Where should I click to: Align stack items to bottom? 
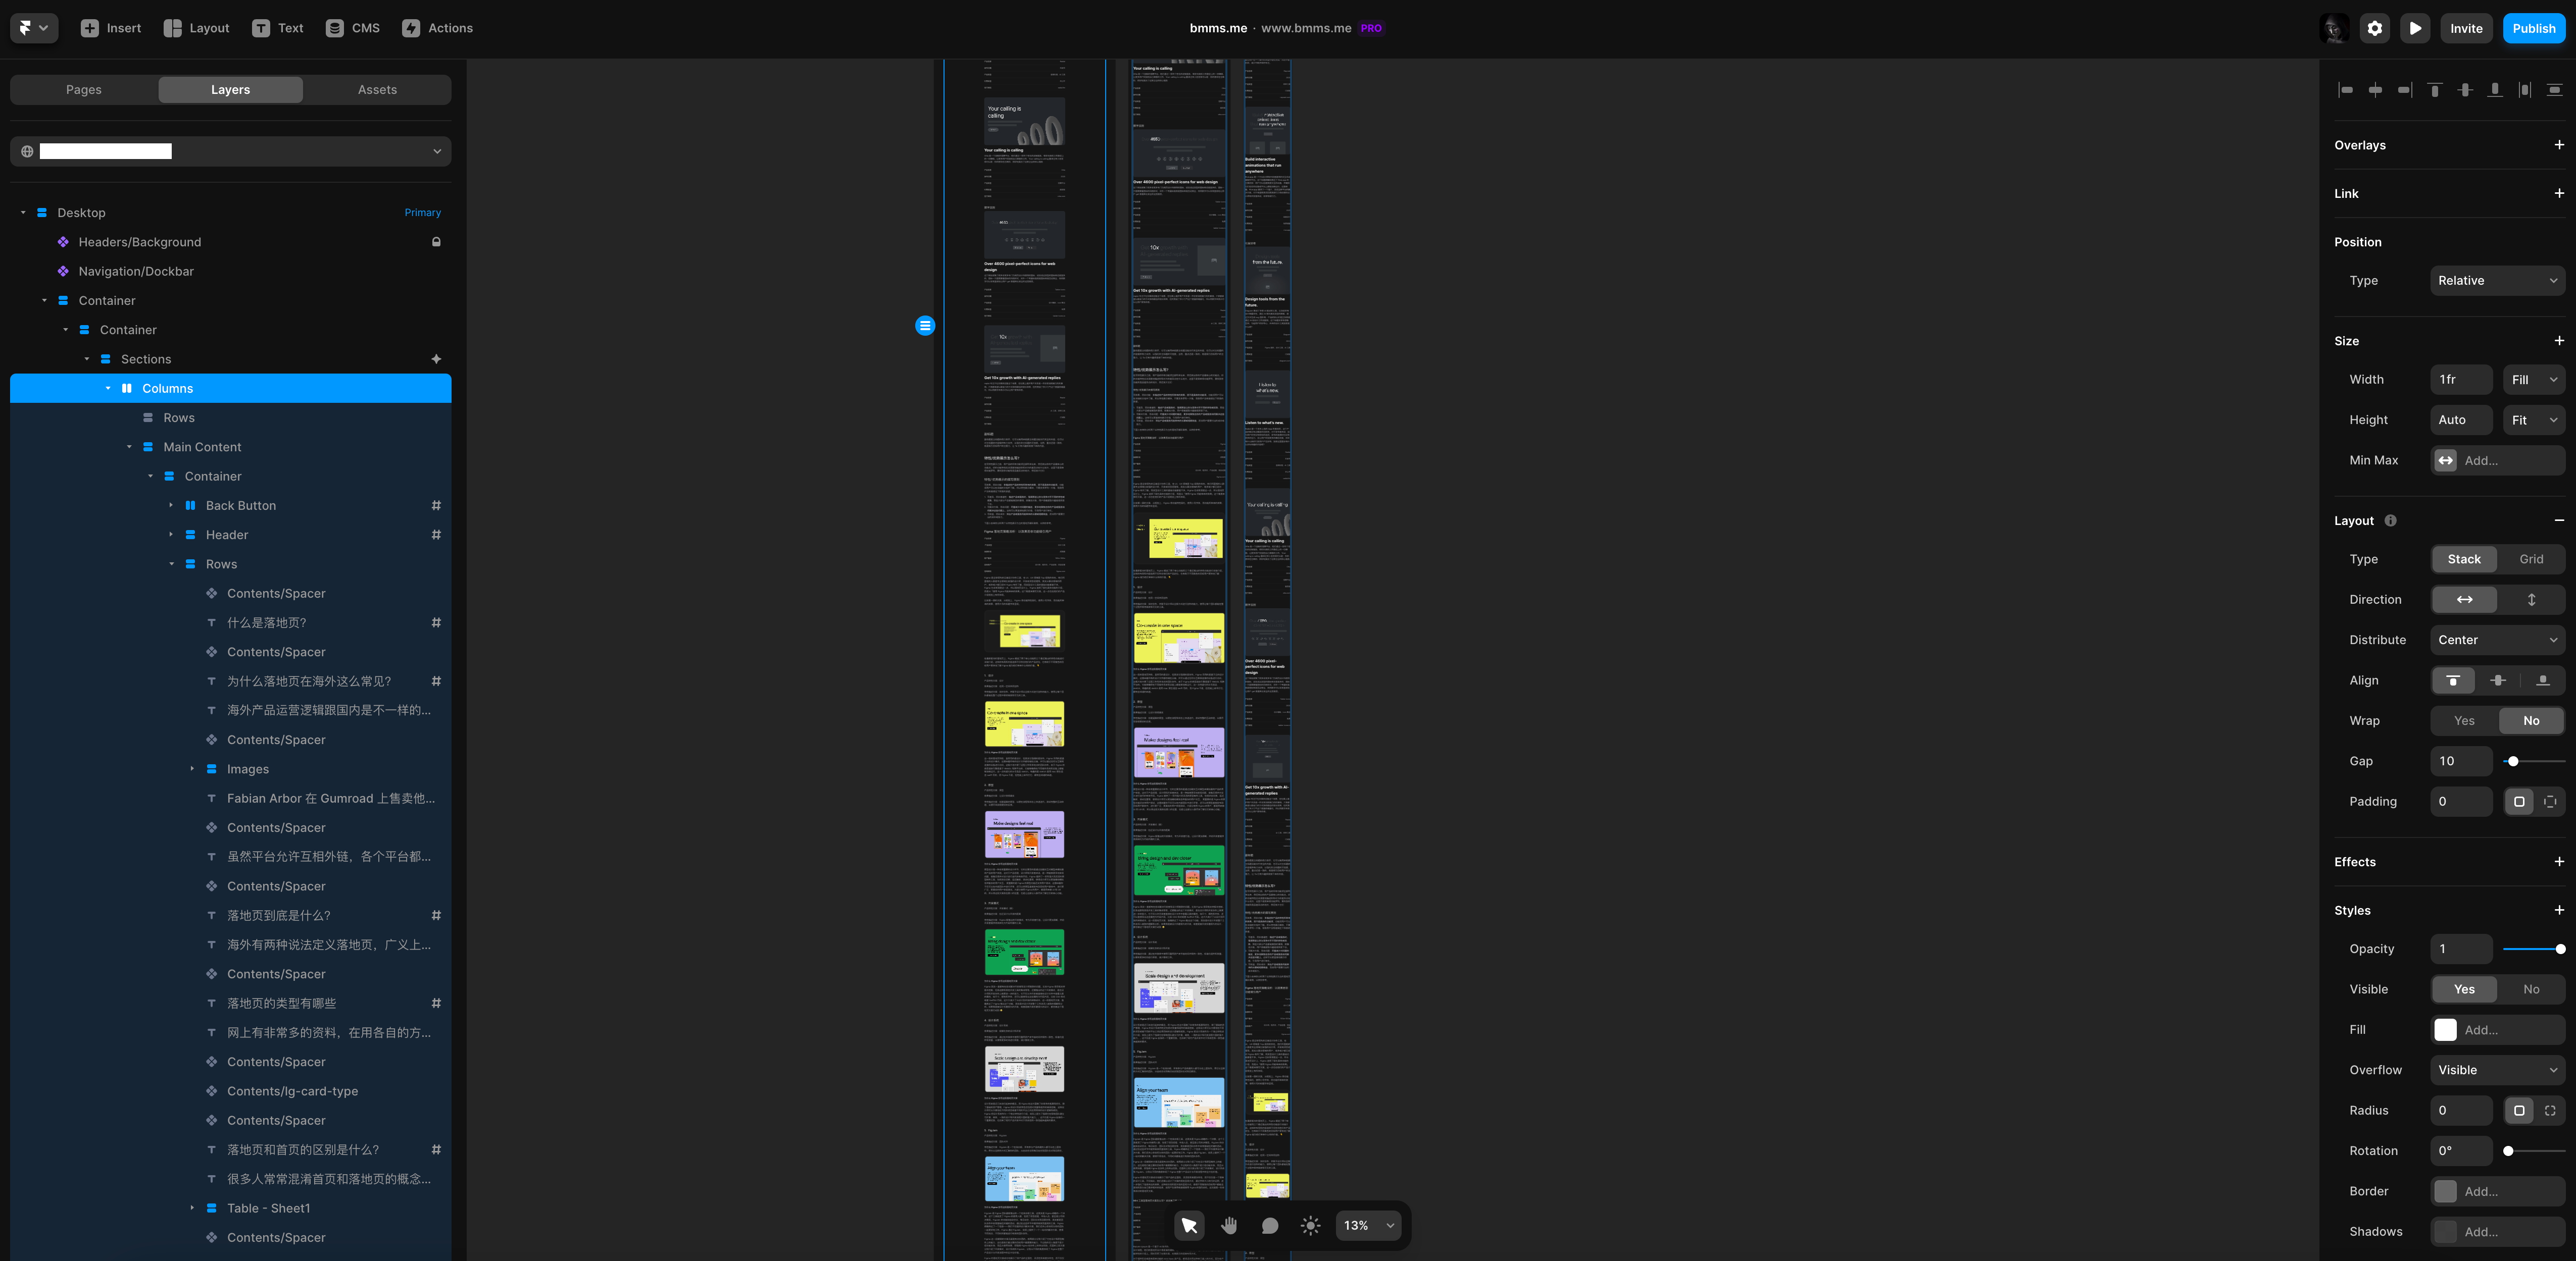(x=2542, y=680)
